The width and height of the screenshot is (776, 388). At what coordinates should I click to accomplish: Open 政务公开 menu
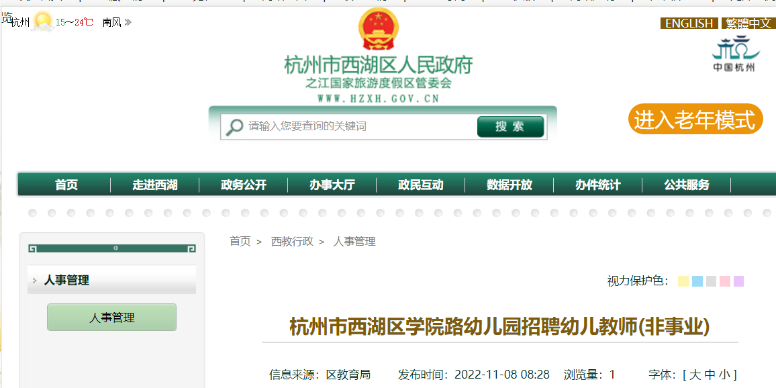pyautogui.click(x=244, y=185)
